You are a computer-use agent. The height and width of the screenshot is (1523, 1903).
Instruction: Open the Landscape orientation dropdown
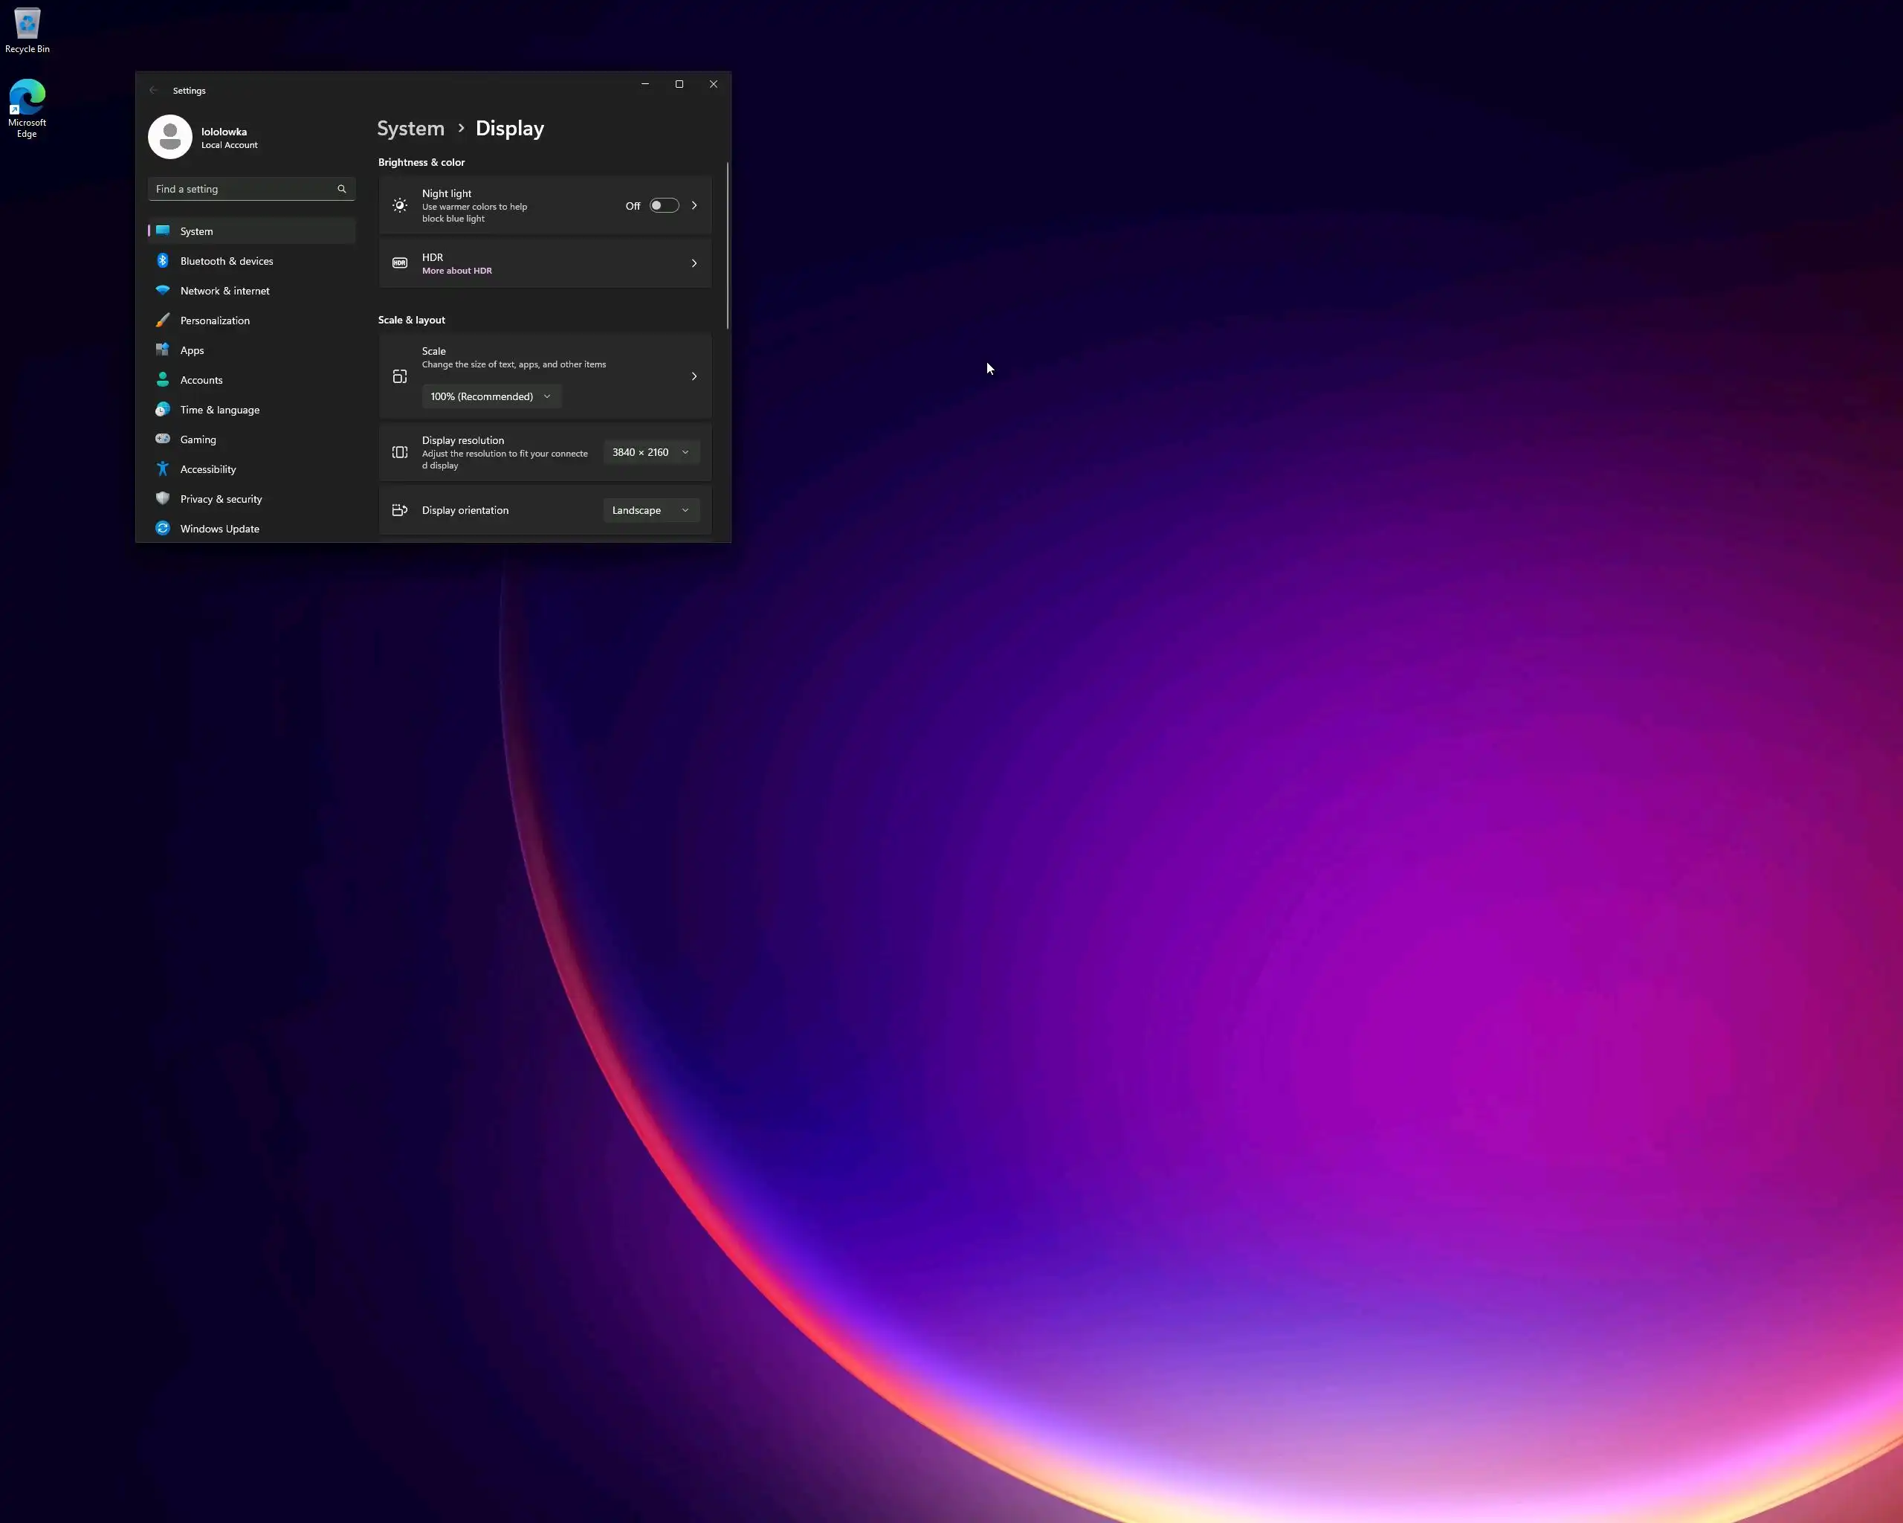[650, 510]
